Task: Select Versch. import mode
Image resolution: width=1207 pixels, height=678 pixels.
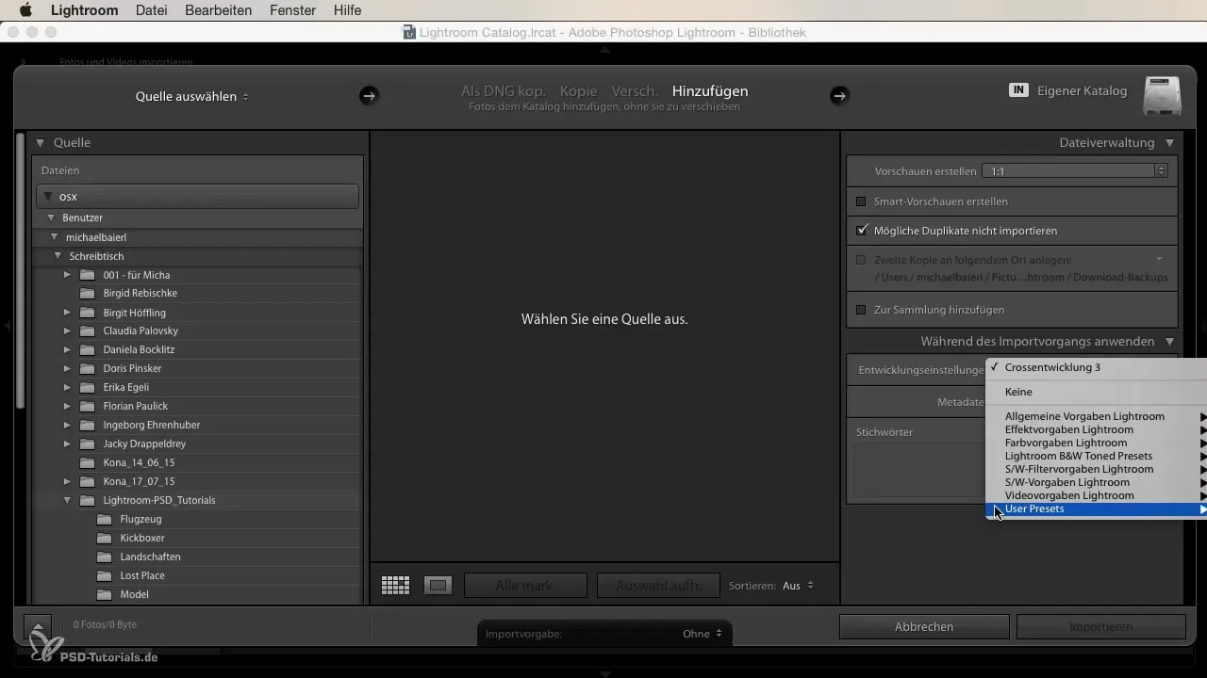Action: coord(635,91)
